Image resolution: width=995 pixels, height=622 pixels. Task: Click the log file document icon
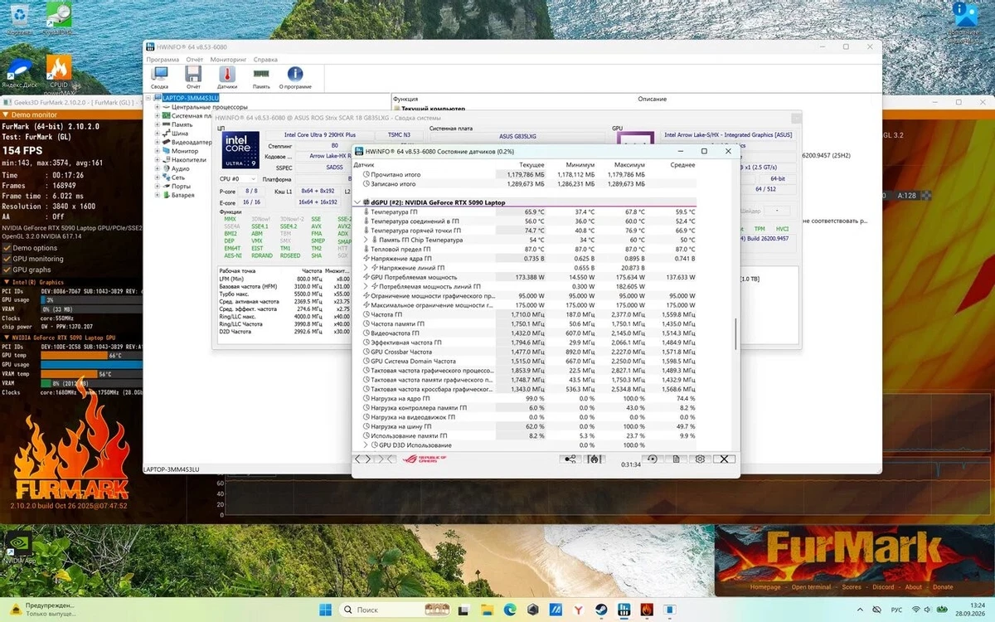[677, 459]
